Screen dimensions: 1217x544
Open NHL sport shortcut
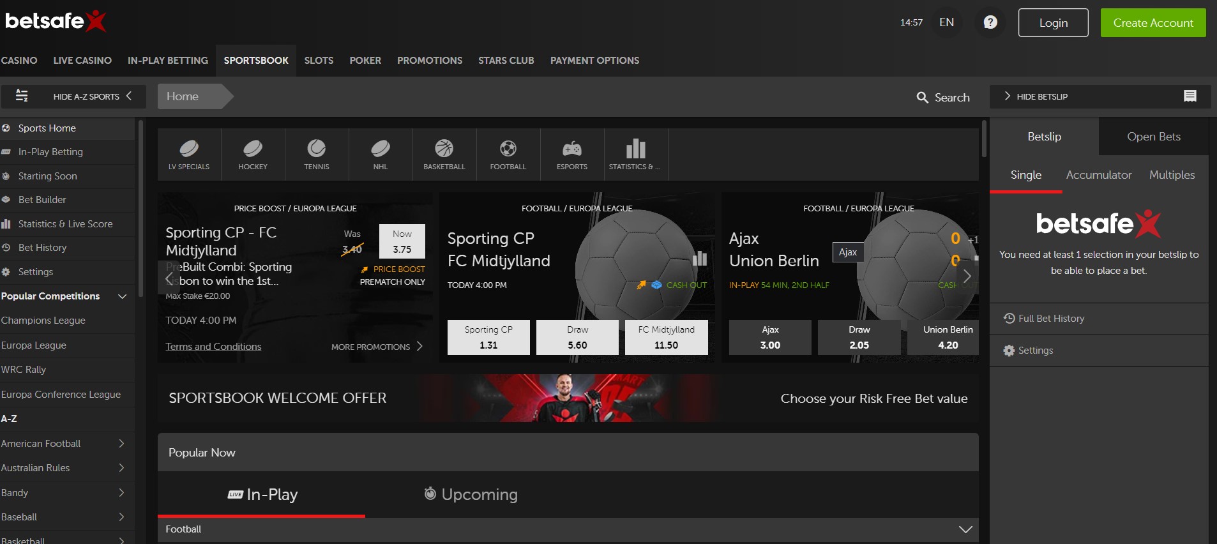point(381,155)
